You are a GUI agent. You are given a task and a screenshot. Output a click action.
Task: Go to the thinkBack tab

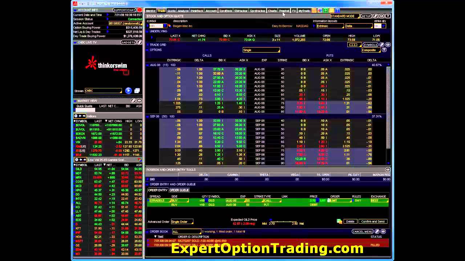tap(197, 11)
